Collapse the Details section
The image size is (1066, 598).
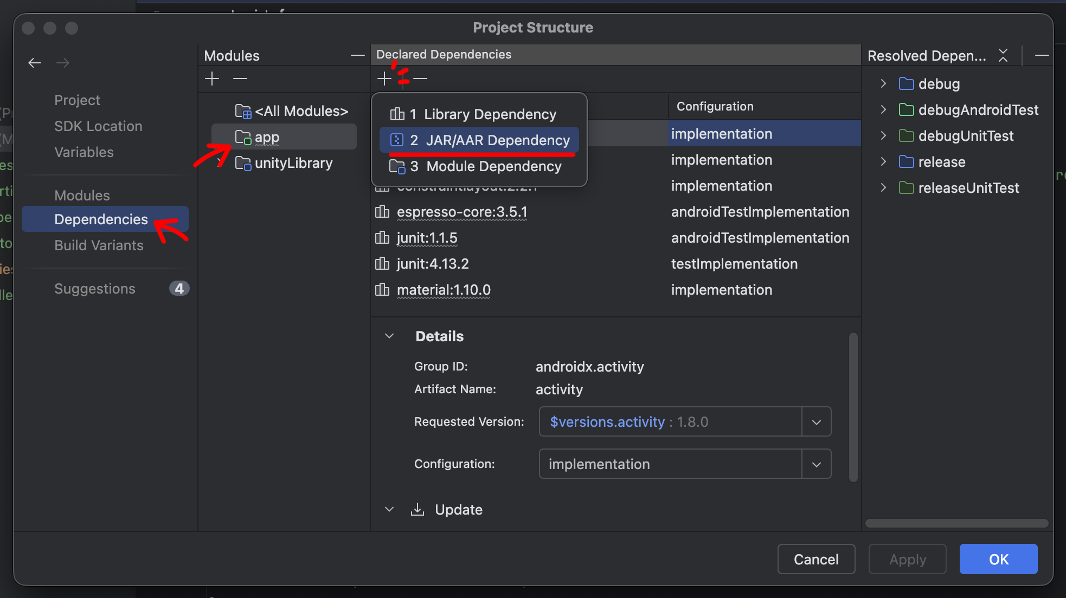pos(389,336)
